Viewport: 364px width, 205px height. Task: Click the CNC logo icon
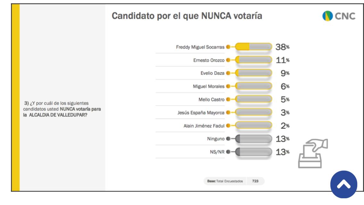(327, 16)
